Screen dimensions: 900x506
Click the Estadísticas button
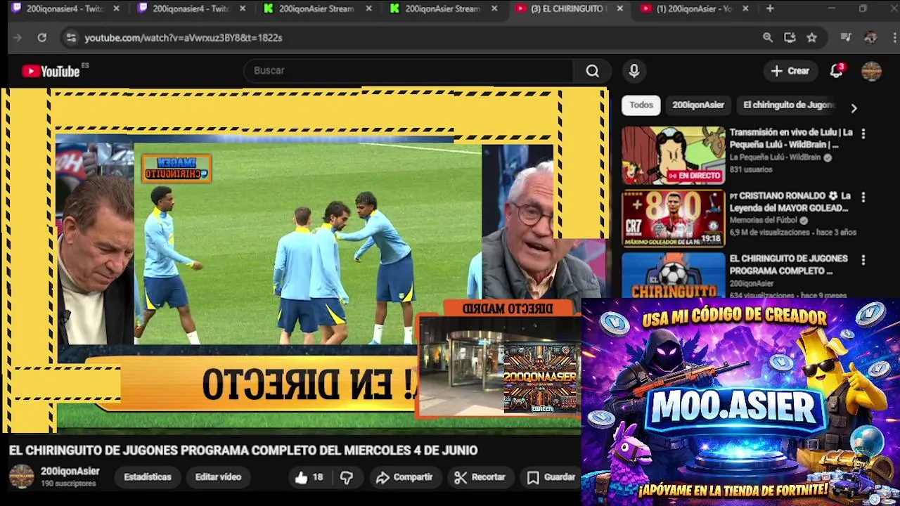(148, 477)
